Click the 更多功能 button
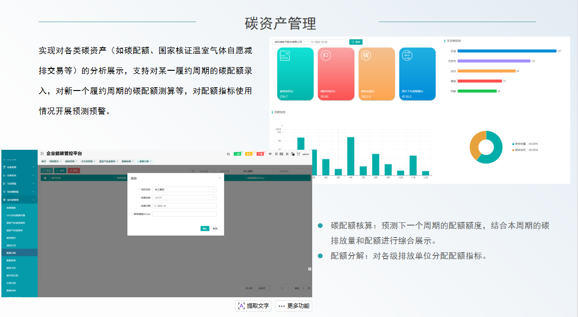Image resolution: width=578 pixels, height=317 pixels. 294,306
